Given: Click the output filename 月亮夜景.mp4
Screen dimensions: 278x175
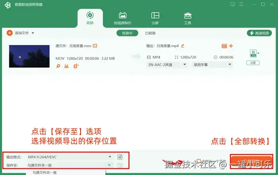Looking at the screenshot, I should (168, 46).
